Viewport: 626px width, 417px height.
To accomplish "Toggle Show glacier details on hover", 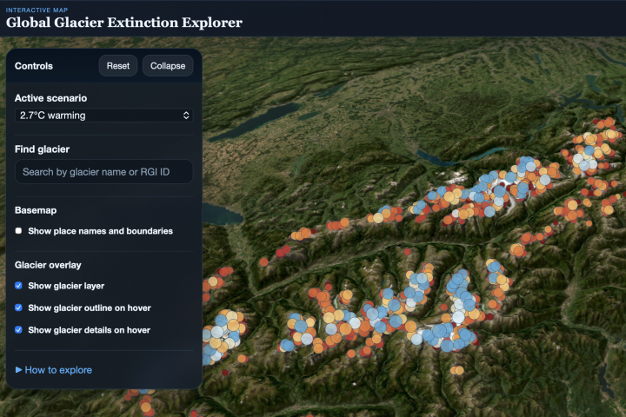I will (x=18, y=329).
